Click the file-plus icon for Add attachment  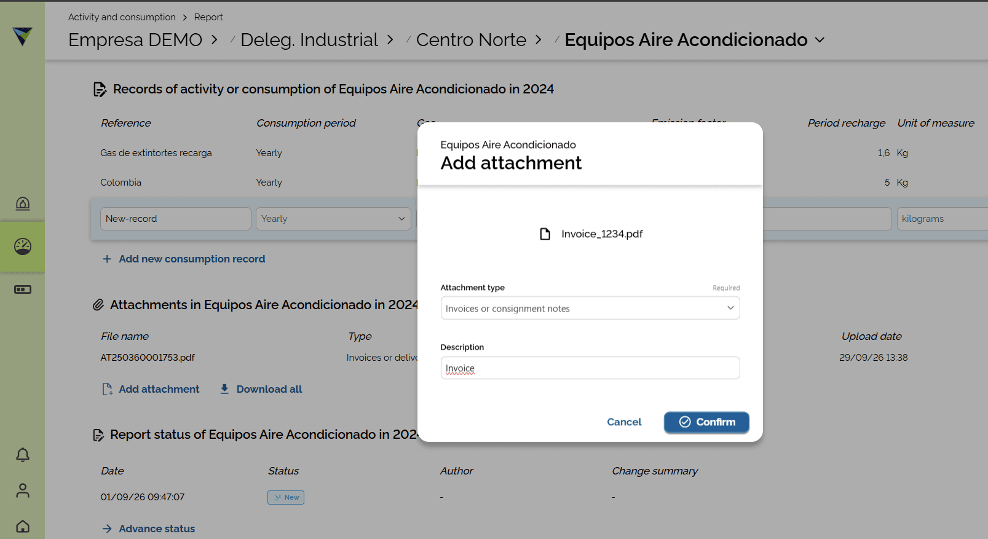108,389
